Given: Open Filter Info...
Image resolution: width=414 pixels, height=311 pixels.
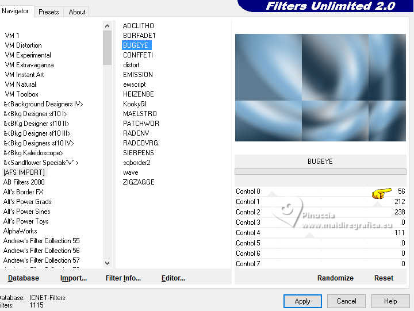Looking at the screenshot, I should [123, 278].
